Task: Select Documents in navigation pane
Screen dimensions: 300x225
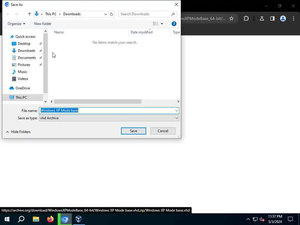Action: point(27,58)
